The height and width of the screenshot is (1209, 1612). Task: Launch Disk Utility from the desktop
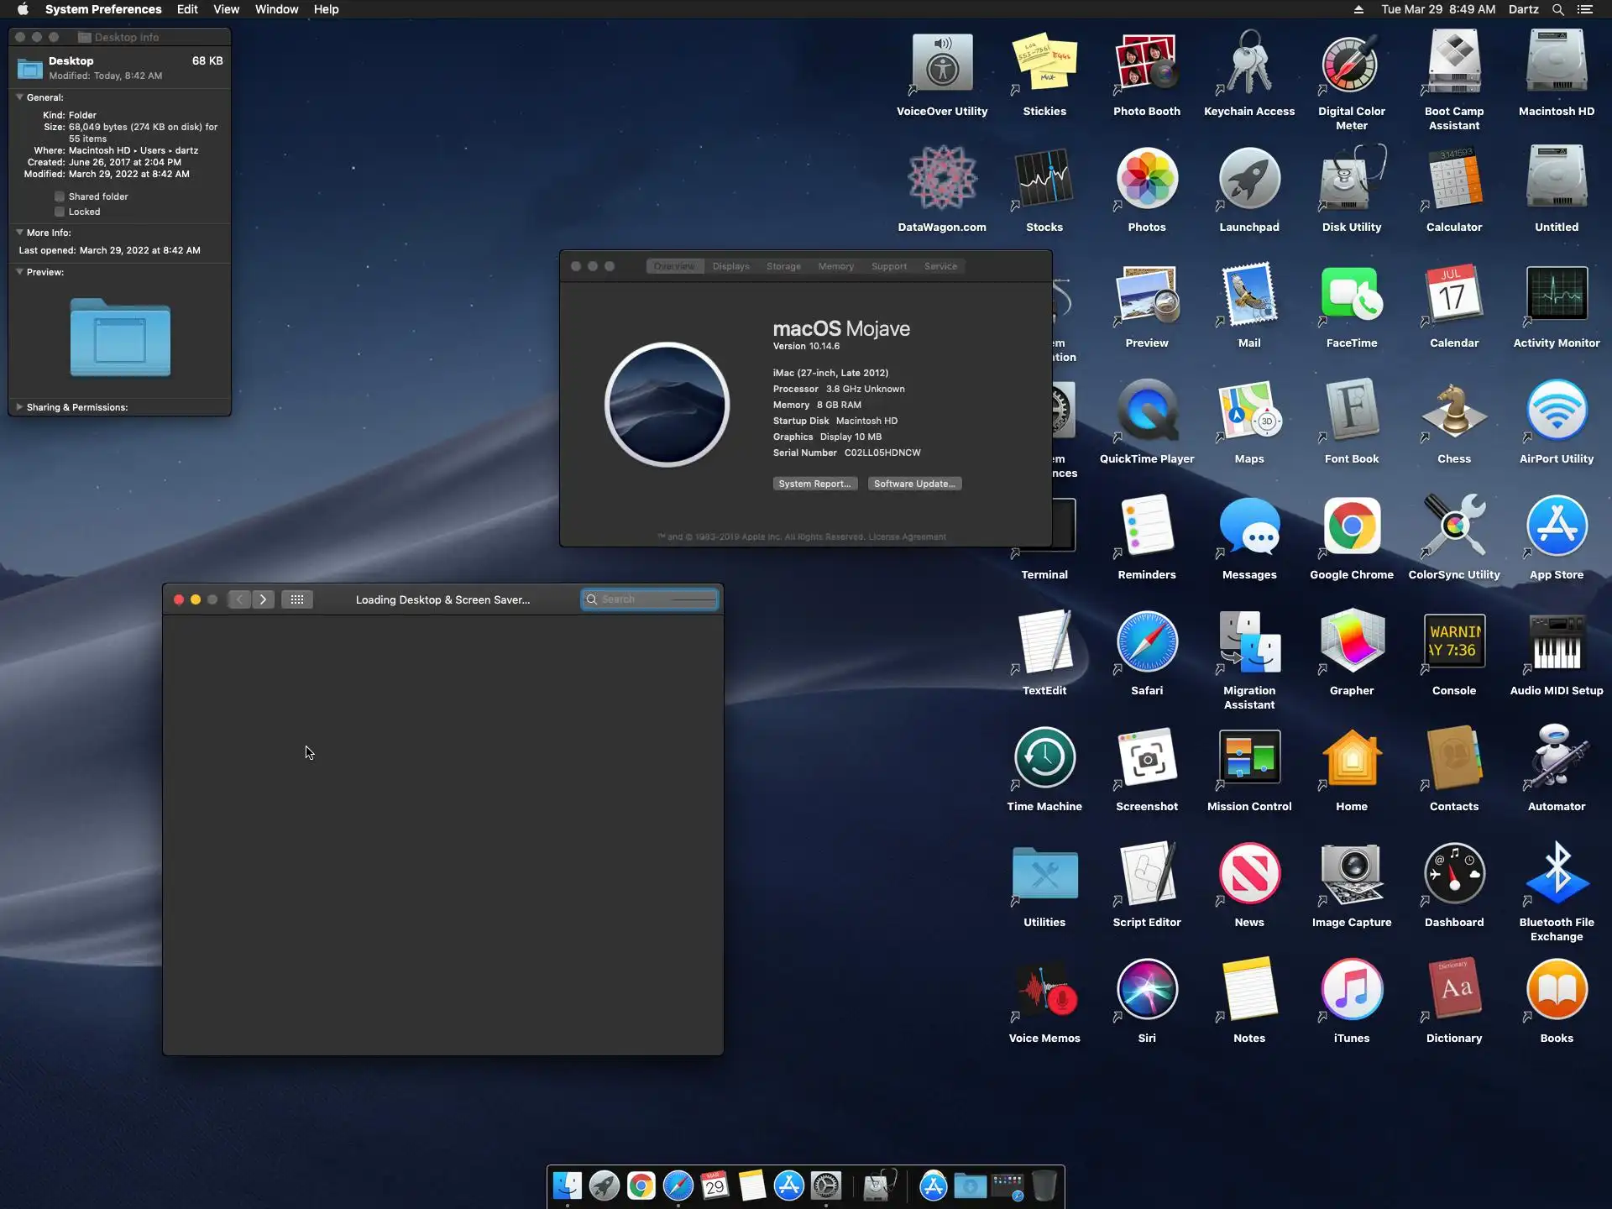point(1351,179)
